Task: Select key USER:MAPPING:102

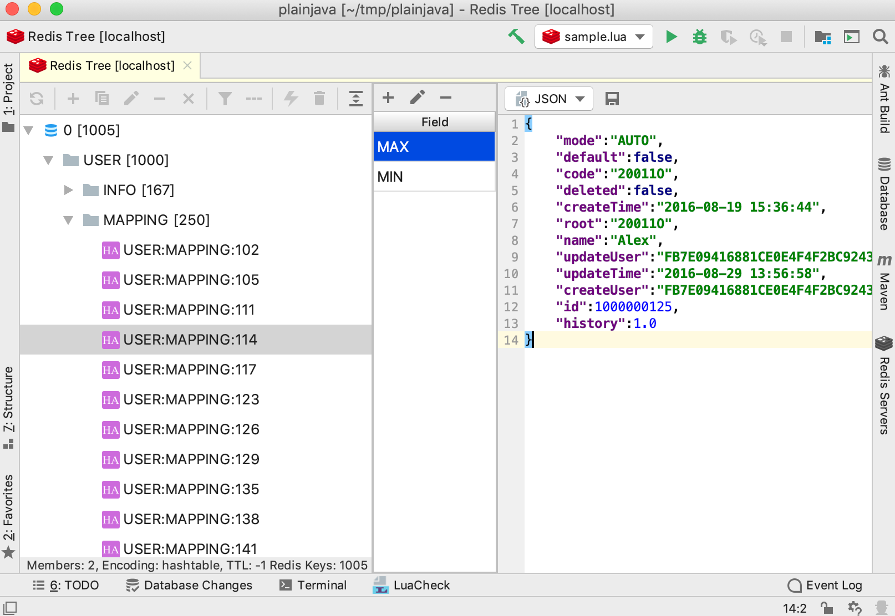Action: pos(191,250)
